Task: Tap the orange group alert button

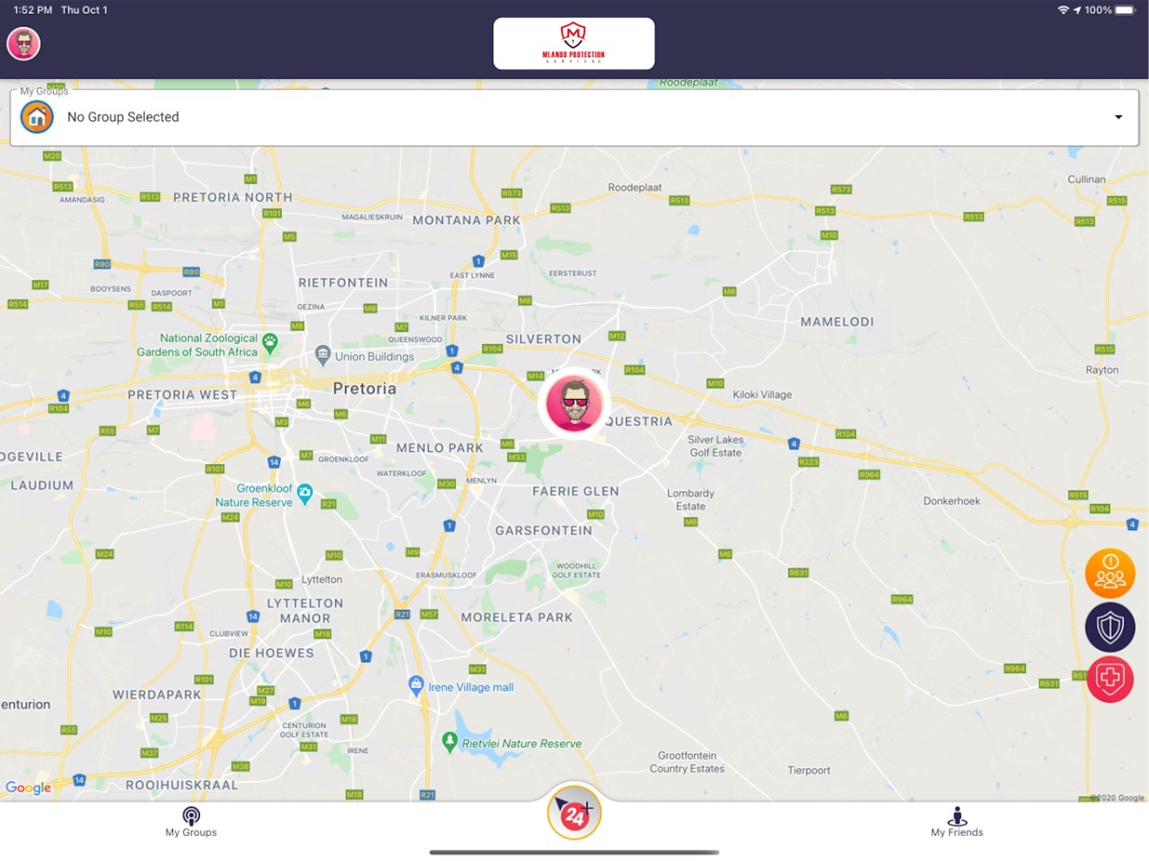Action: tap(1110, 573)
